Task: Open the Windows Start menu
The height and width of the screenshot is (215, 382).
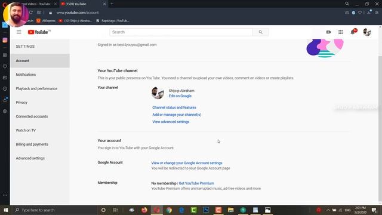Action: pyautogui.click(x=5, y=210)
